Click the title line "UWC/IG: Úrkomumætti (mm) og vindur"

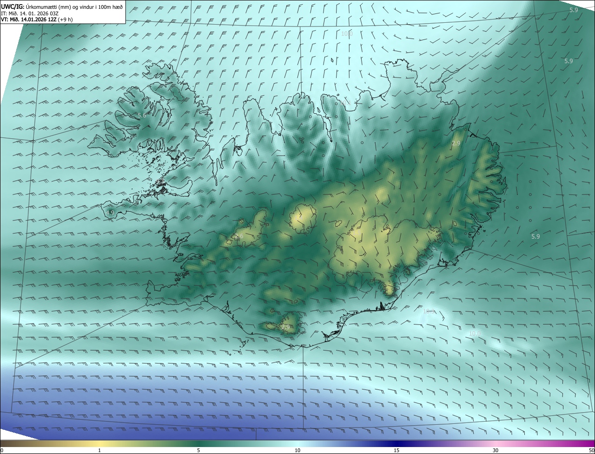tap(62, 6)
